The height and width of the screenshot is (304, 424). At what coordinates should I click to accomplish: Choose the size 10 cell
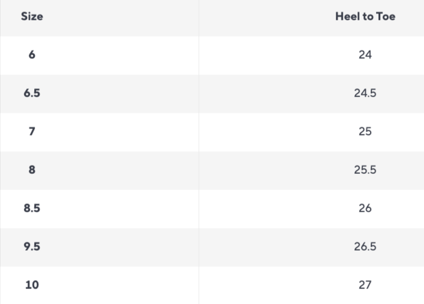point(32,285)
